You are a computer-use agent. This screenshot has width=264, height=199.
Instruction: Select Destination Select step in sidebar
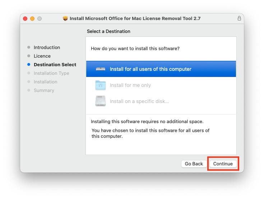pos(55,64)
